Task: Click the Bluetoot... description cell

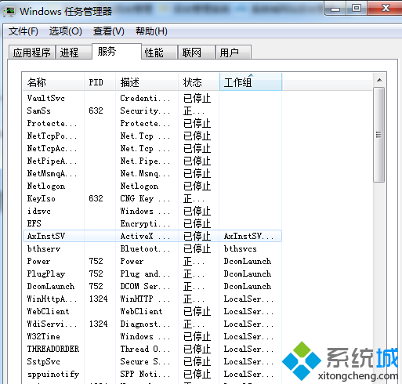Action: (145, 248)
